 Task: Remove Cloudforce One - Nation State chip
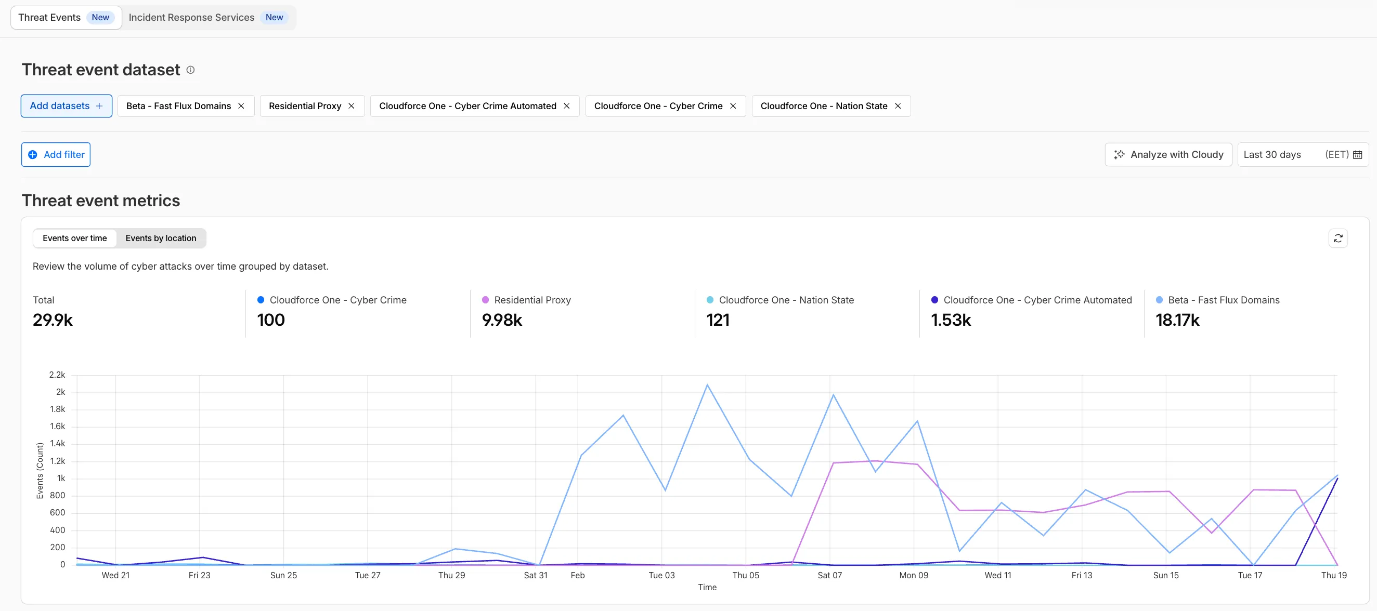[x=898, y=106]
